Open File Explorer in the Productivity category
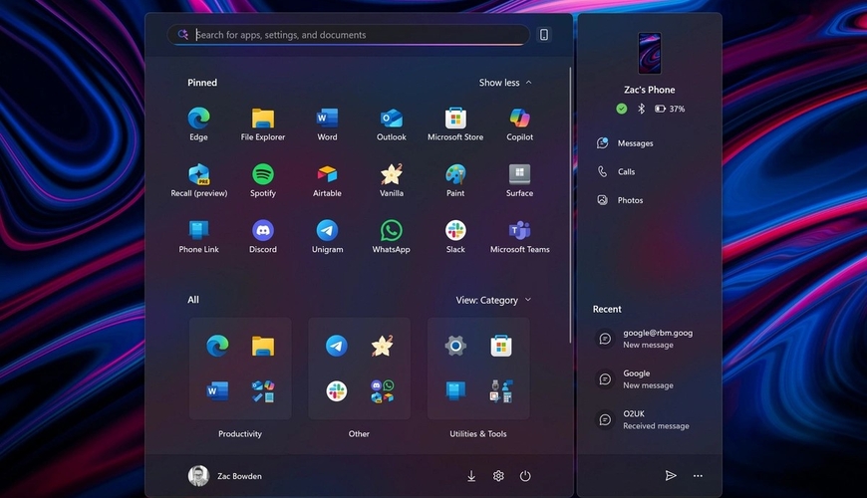Screen dimensions: 867x498 point(263,346)
